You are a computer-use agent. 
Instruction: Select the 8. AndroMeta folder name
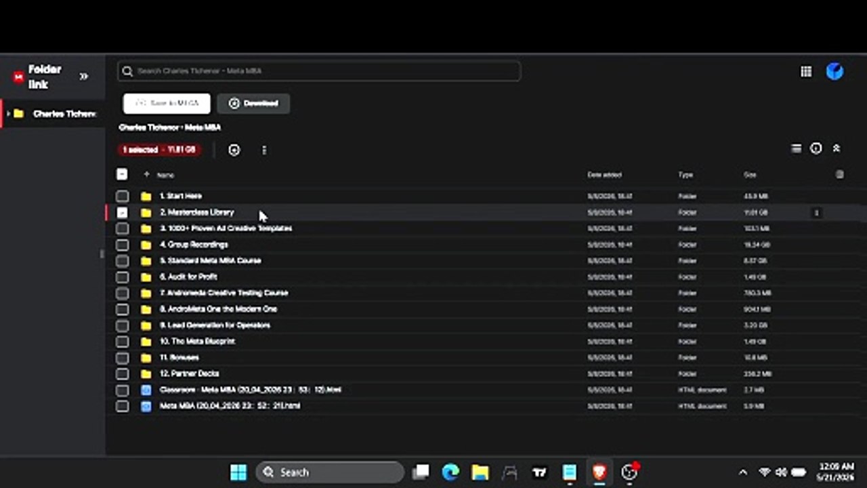219,309
